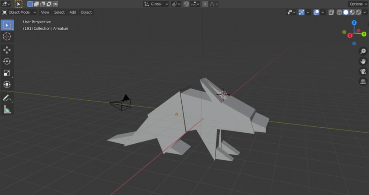Switch to solid shading
This screenshot has height=195, width=369.
coord(346,12)
